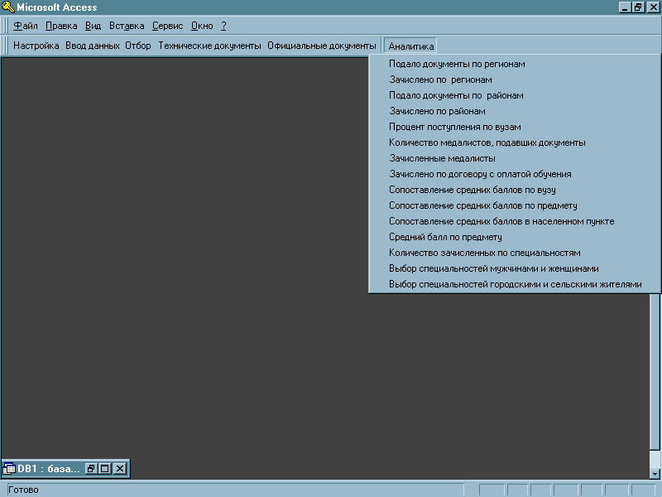Select Подало документы по регионам
This screenshot has height=497, width=662.
(515, 64)
